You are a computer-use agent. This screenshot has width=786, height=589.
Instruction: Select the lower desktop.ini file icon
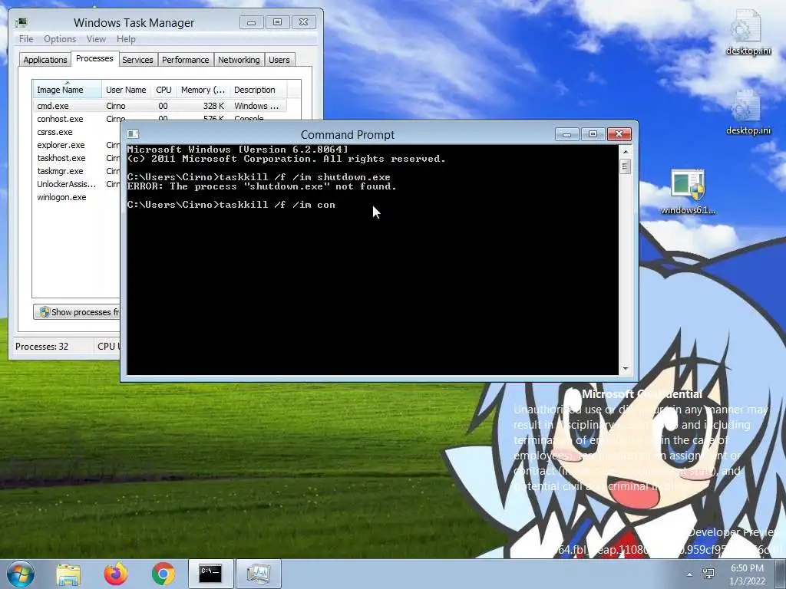pyautogui.click(x=748, y=112)
